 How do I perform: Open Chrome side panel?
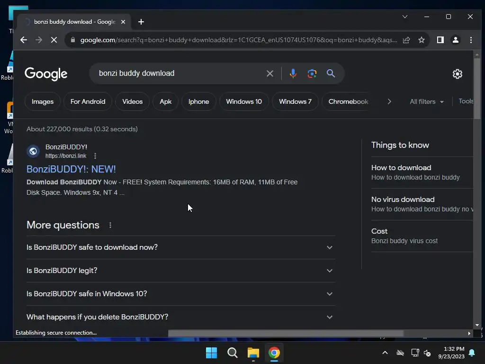[440, 40]
